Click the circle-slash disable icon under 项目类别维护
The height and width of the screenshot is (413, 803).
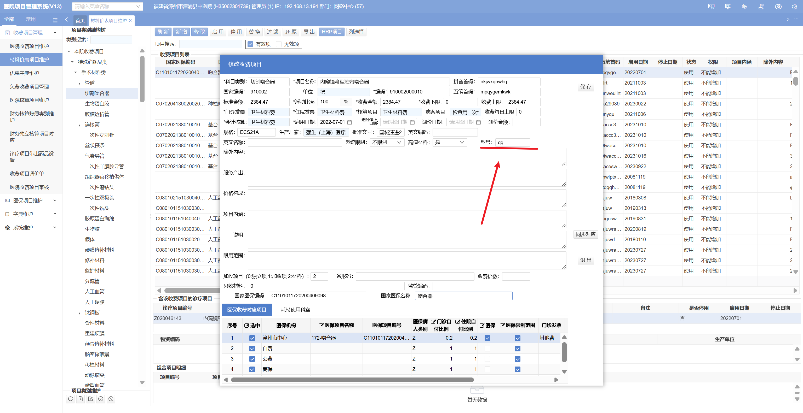[111, 399]
